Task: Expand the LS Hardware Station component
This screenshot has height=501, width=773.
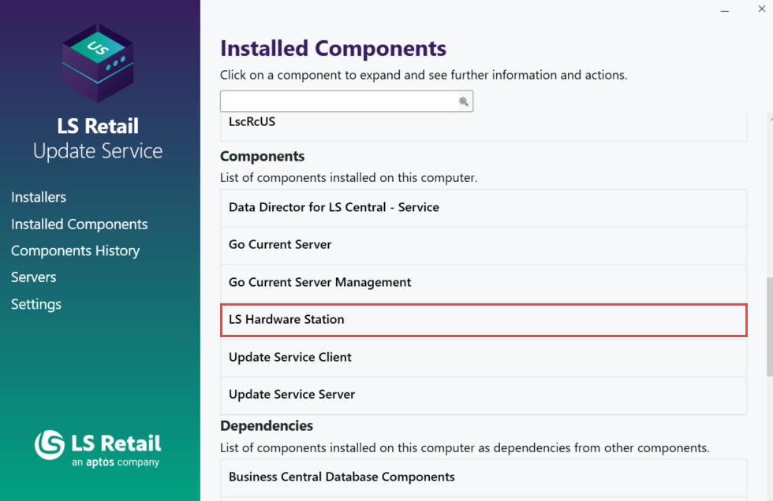Action: point(483,320)
